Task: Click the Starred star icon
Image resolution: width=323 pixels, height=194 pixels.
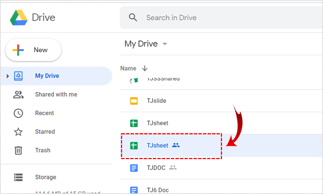Action: (18, 132)
